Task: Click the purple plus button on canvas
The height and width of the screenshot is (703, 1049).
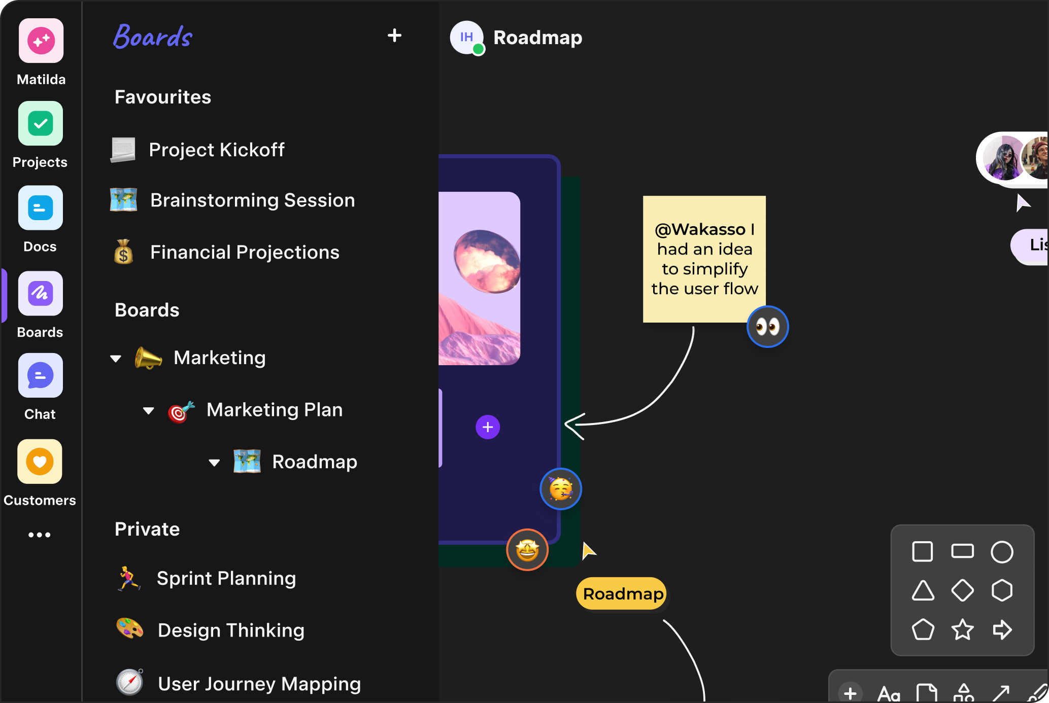Action: click(x=488, y=427)
